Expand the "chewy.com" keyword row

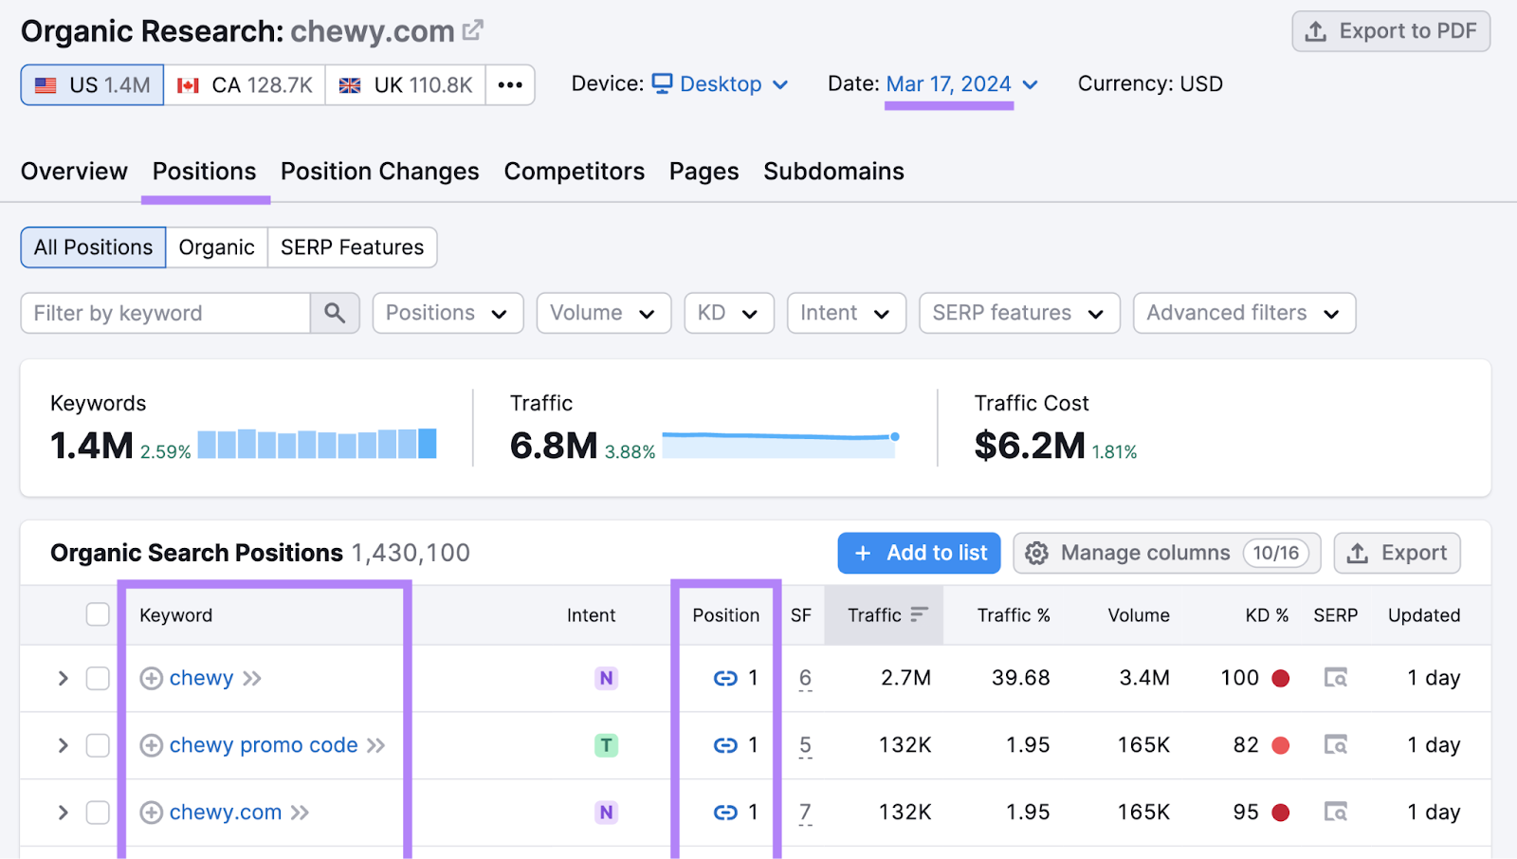tap(62, 813)
